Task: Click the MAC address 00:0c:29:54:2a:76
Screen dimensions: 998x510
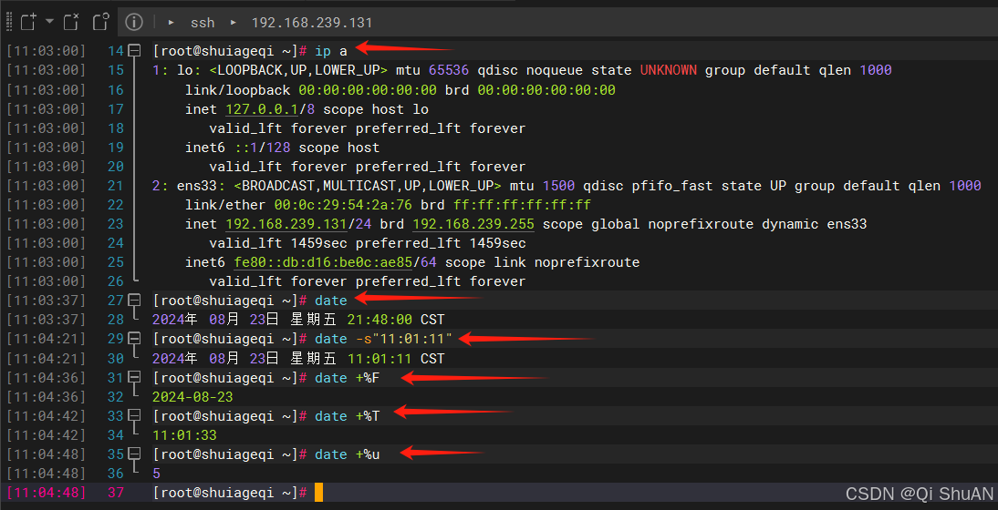Action: click(x=343, y=205)
